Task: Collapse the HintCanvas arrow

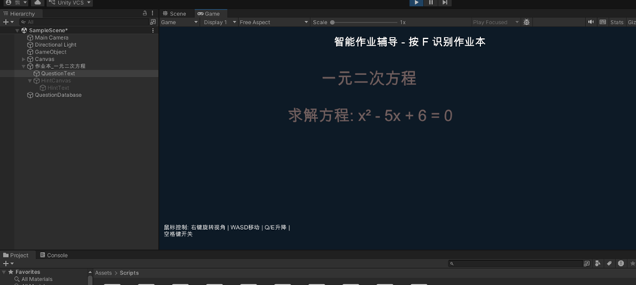Action: pos(30,81)
